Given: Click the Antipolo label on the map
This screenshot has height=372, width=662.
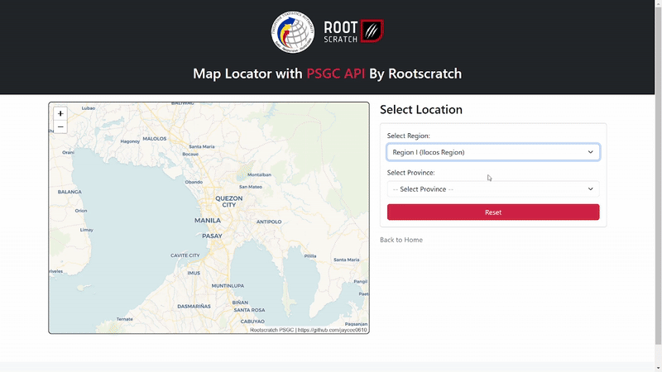Looking at the screenshot, I should point(269,222).
